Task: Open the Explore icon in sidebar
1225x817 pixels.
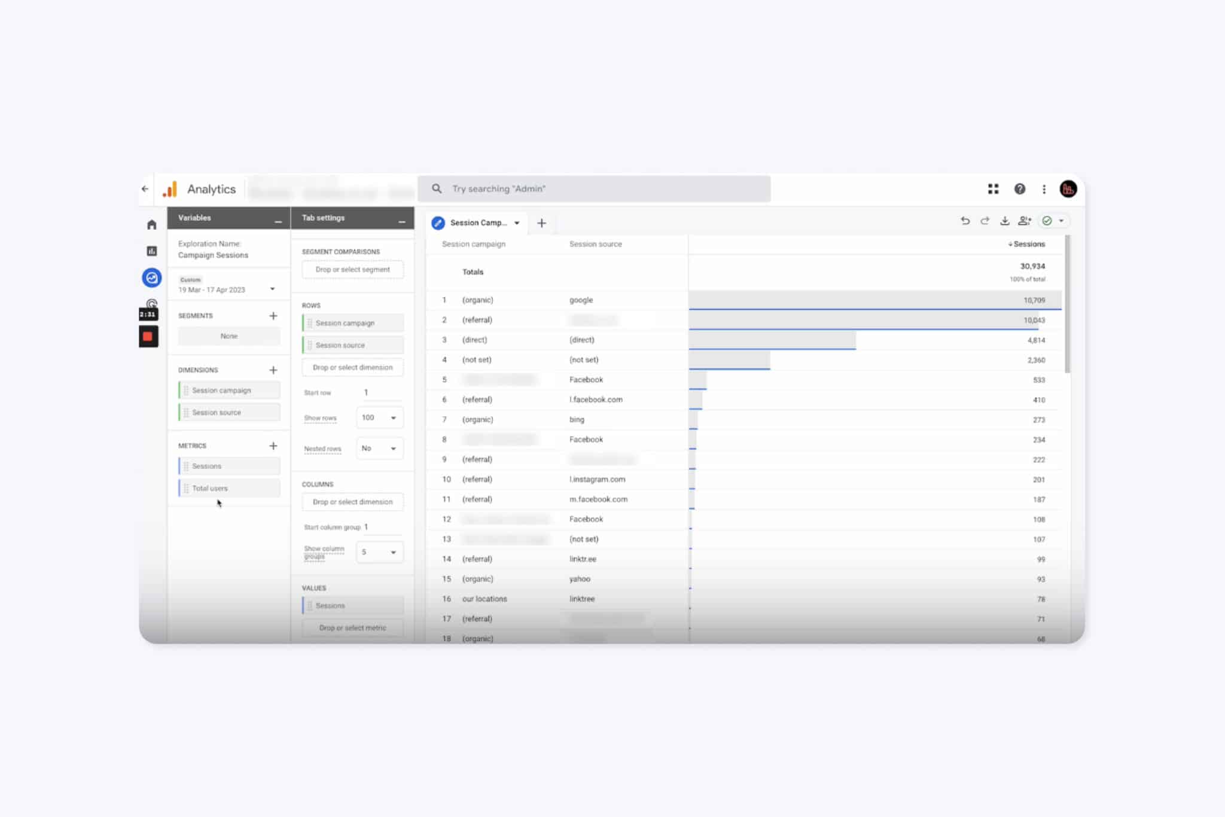Action: pyautogui.click(x=151, y=278)
